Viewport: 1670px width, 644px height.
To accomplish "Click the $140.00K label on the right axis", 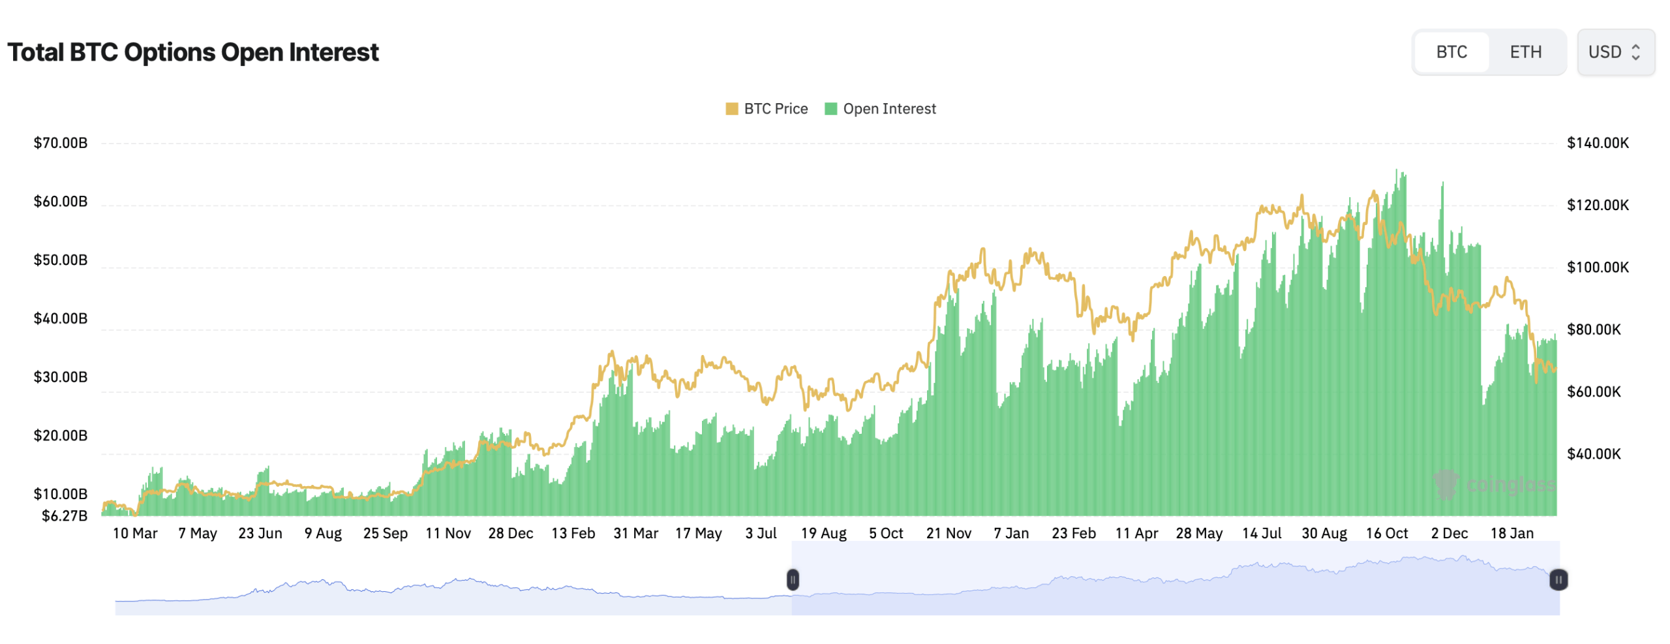I will (x=1597, y=142).
